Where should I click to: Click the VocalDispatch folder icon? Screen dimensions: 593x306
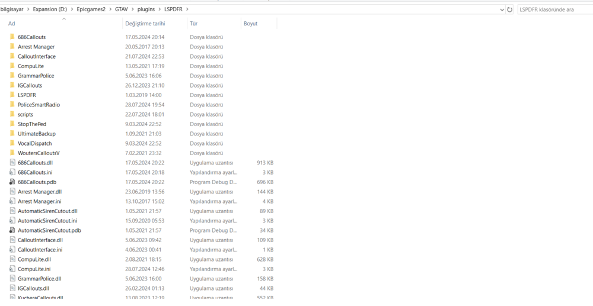[x=12, y=143]
